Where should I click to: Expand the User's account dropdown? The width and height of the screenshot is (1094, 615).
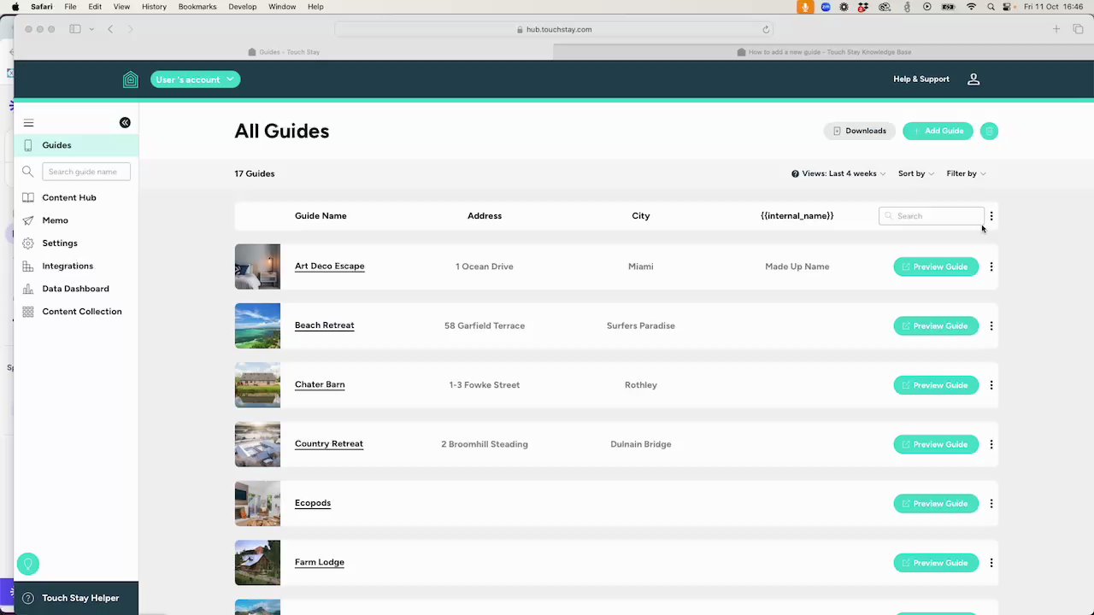[x=195, y=79]
